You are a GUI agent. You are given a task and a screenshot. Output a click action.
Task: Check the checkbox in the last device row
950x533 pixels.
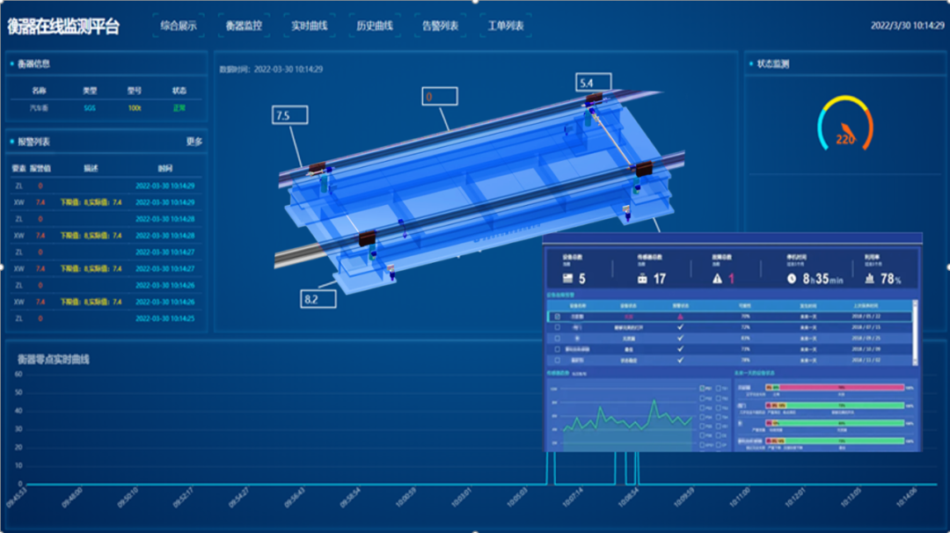[x=557, y=359]
